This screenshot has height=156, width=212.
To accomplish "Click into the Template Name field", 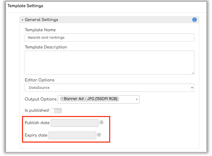I will pyautogui.click(x=109, y=37).
